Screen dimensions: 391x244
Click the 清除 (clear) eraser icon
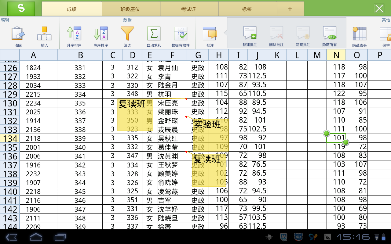(x=18, y=34)
